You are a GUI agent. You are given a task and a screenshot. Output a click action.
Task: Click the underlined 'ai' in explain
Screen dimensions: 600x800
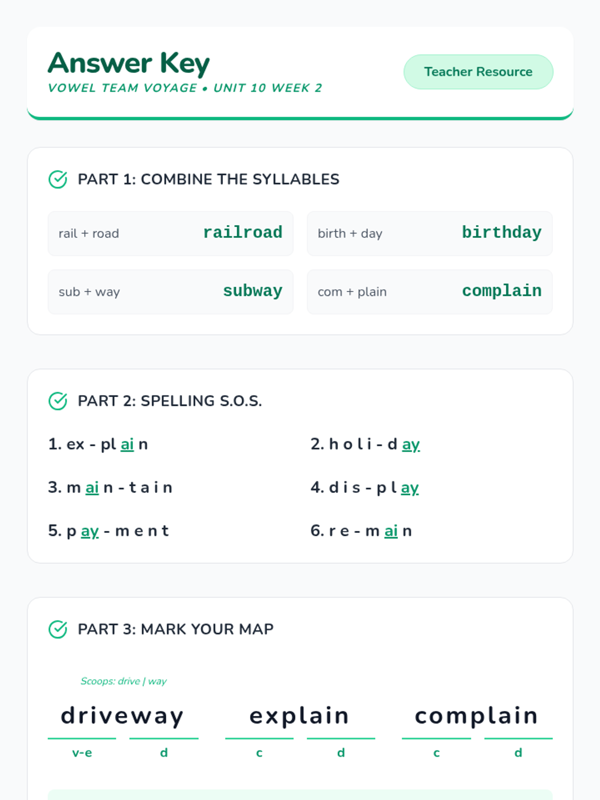coord(127,444)
